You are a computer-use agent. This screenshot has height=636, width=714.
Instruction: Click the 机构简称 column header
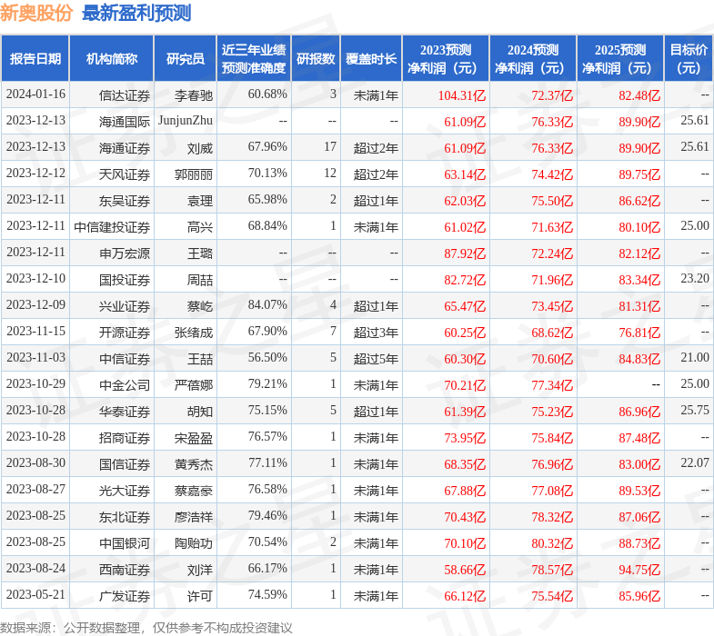(x=112, y=59)
